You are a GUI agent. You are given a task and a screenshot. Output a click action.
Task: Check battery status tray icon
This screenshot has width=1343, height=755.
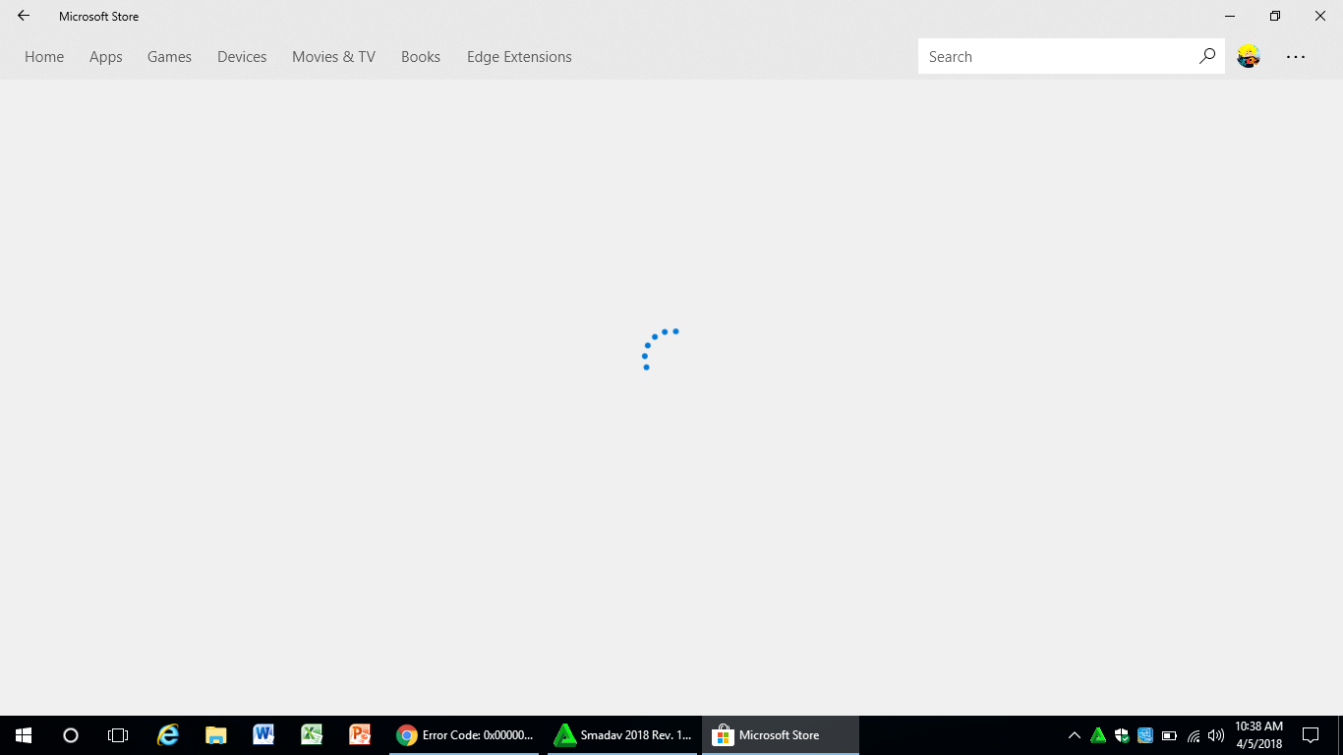[x=1169, y=735]
